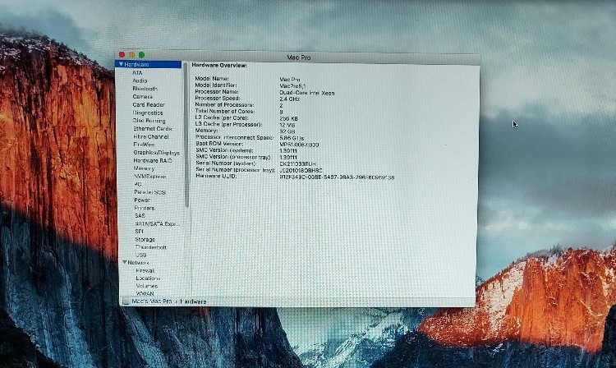Select Diagnostics in the sidebar
This screenshot has height=368, width=616.
(x=148, y=113)
